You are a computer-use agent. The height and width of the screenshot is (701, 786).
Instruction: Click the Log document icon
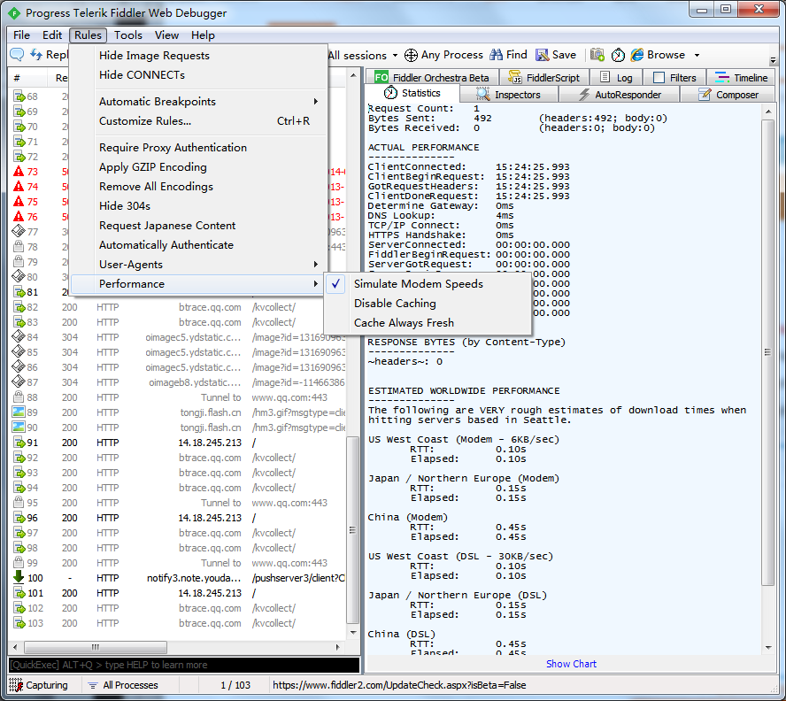pos(605,77)
